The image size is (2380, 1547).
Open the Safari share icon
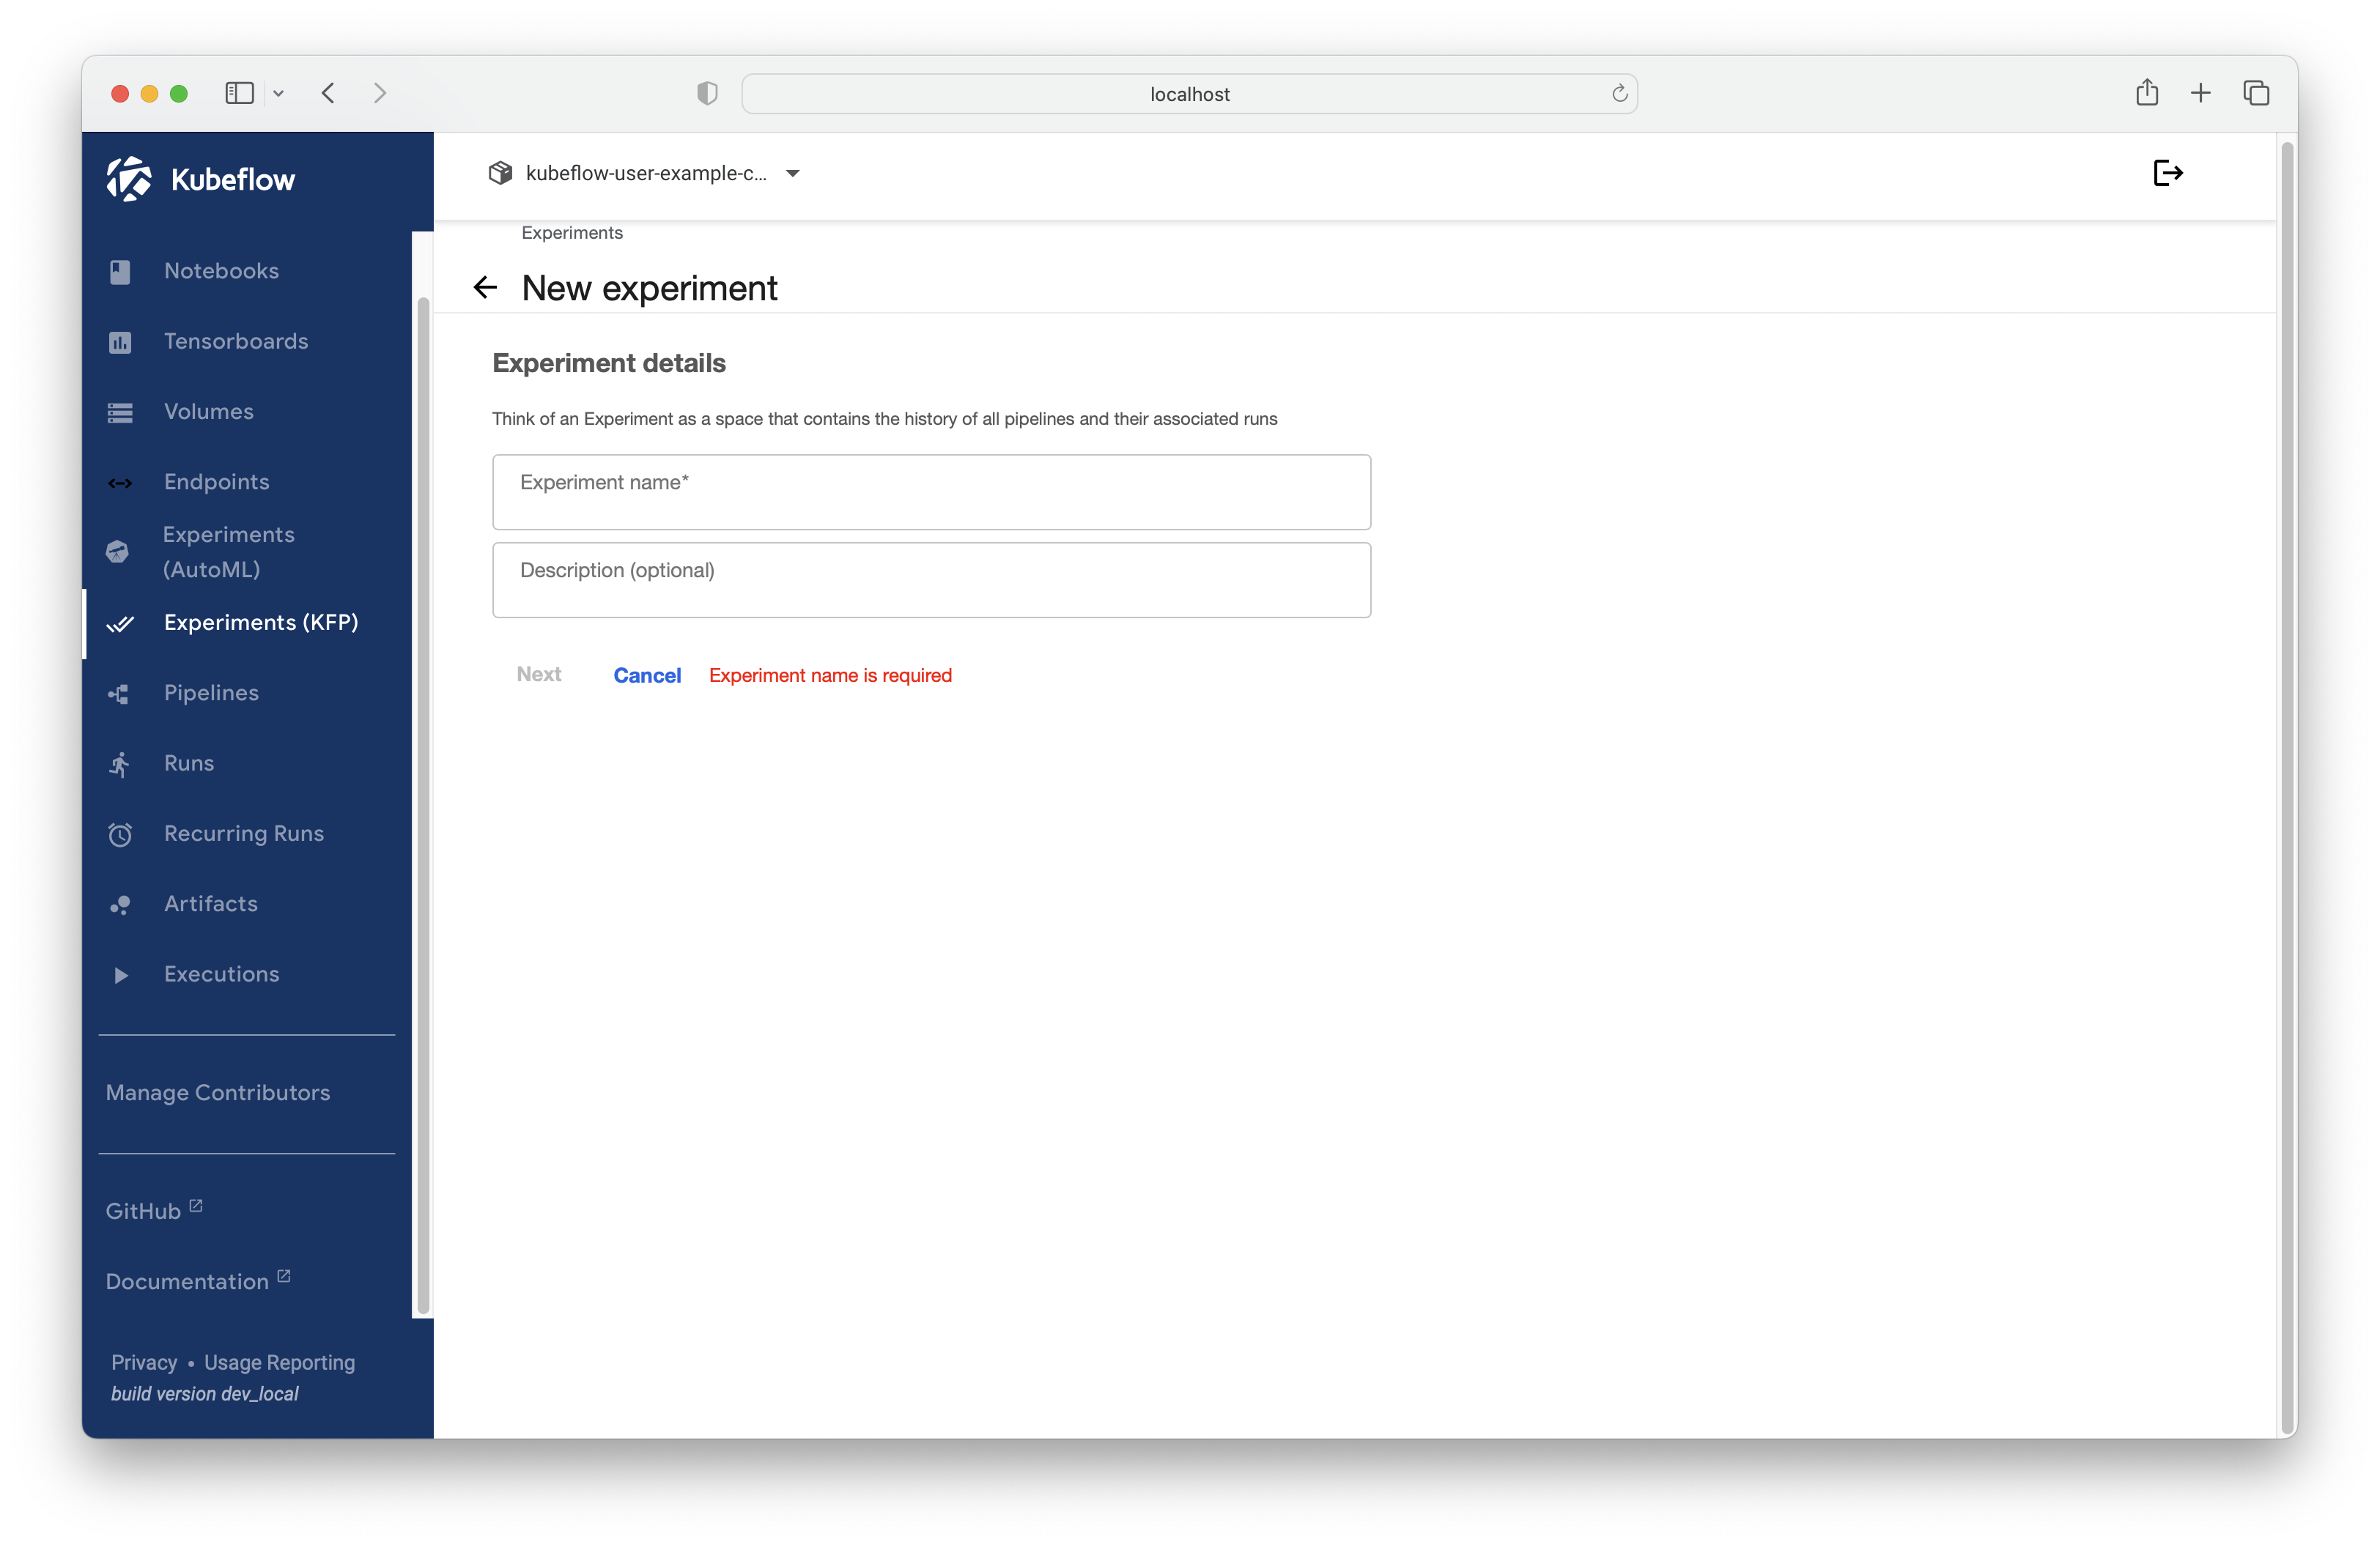2147,92
